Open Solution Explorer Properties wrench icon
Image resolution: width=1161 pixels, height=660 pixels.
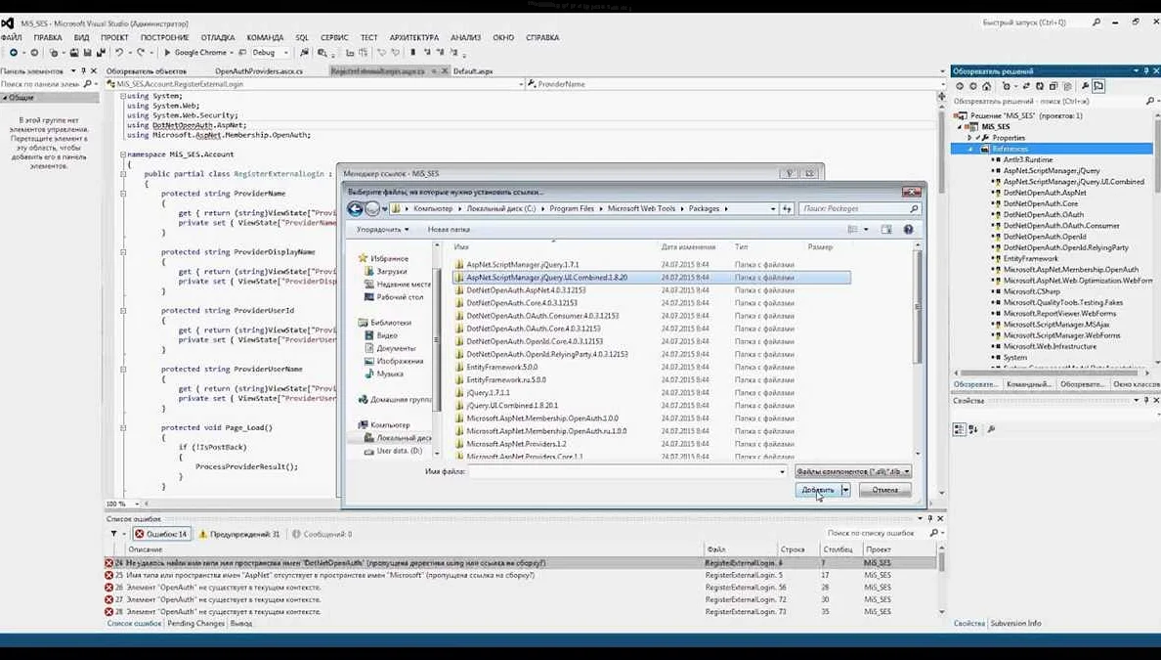pos(1085,86)
